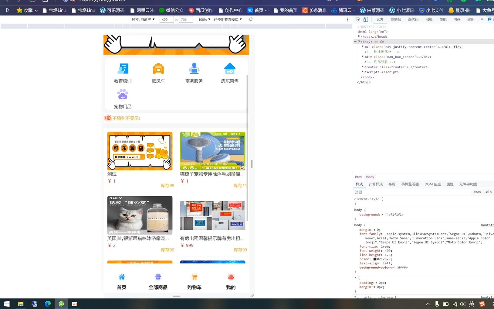The image size is (494, 309).
Task: Switch to the 源代码 sources tab
Action: click(413, 19)
